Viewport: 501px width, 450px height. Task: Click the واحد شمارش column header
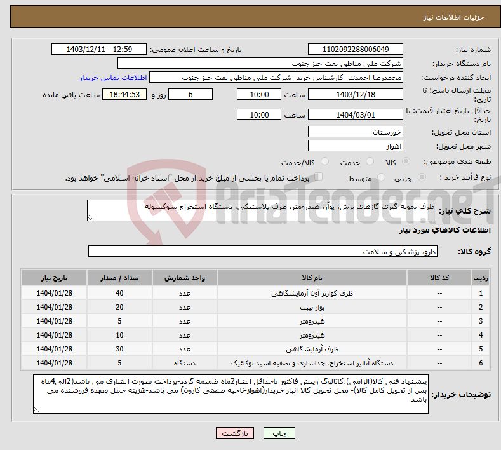[x=185, y=278]
